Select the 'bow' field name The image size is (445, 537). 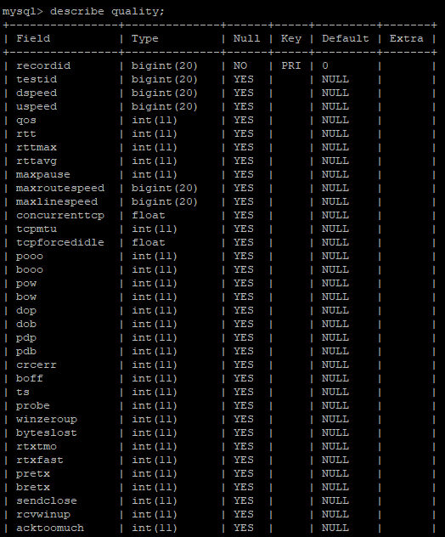(x=26, y=297)
